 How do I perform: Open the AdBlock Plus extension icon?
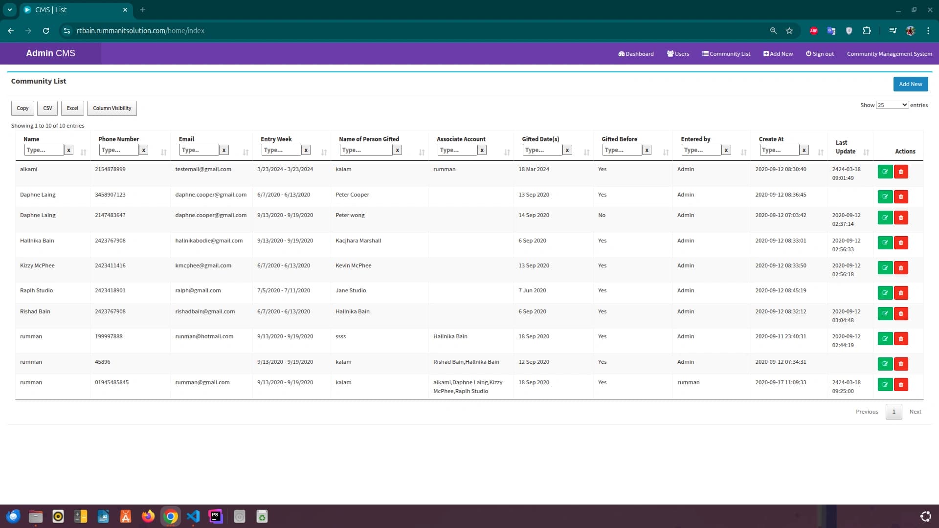point(814,31)
